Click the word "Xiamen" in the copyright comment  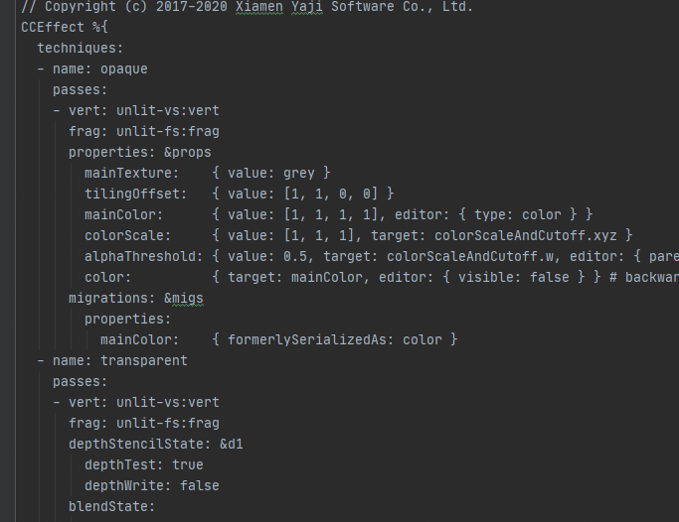click(x=259, y=7)
